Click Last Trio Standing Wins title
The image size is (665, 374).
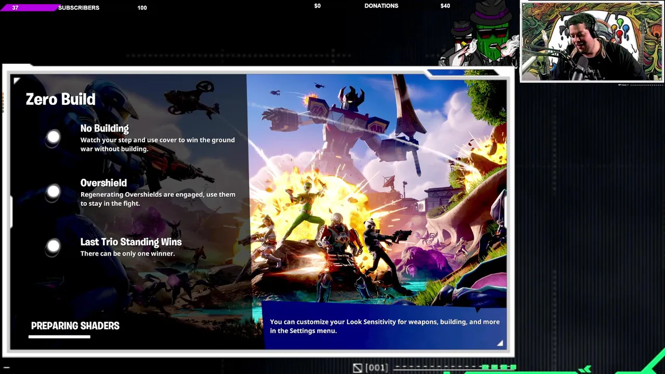click(x=131, y=242)
